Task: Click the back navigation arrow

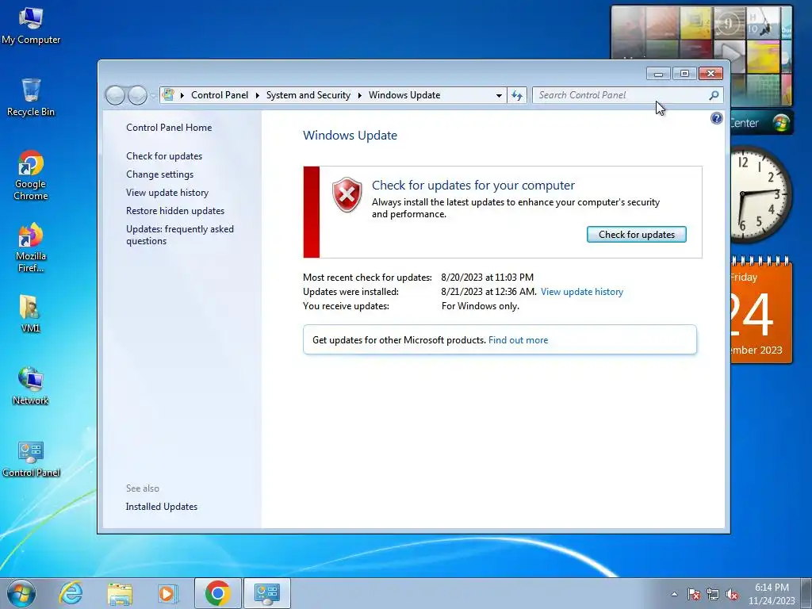Action: (115, 95)
